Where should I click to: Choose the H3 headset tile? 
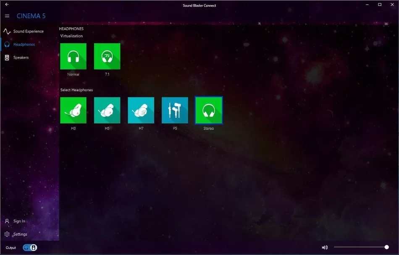click(73, 110)
